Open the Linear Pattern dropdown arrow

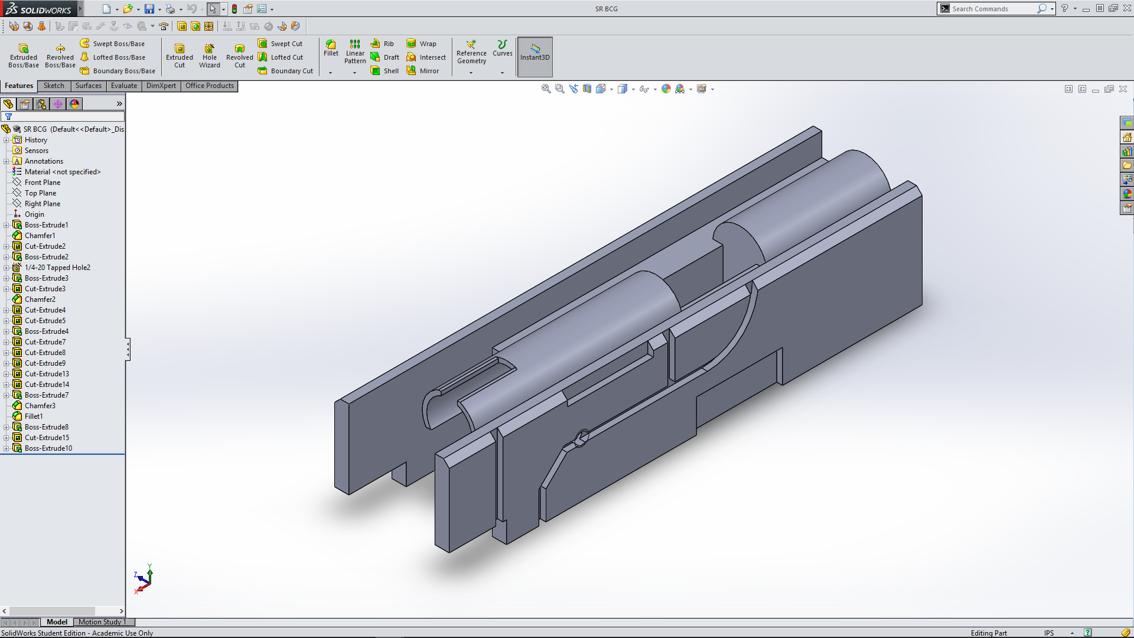(355, 73)
